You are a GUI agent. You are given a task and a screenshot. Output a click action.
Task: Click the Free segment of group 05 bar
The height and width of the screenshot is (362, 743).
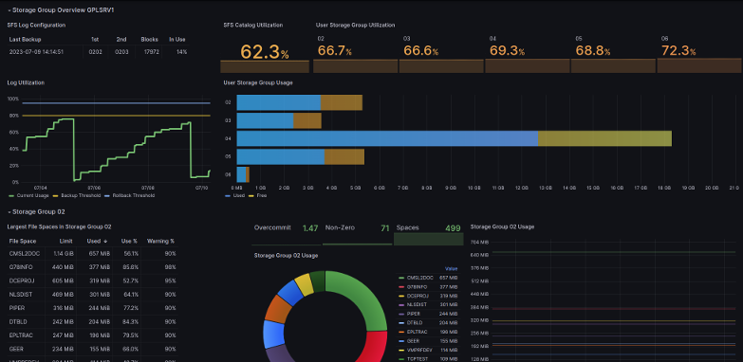click(344, 156)
